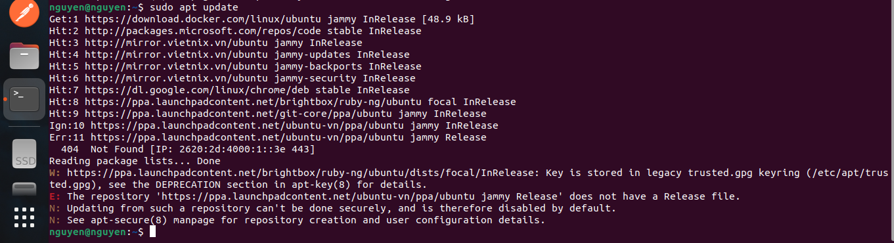Image resolution: width=894 pixels, height=243 pixels.
Task: Click the red "E:" error message line
Action: point(395,196)
